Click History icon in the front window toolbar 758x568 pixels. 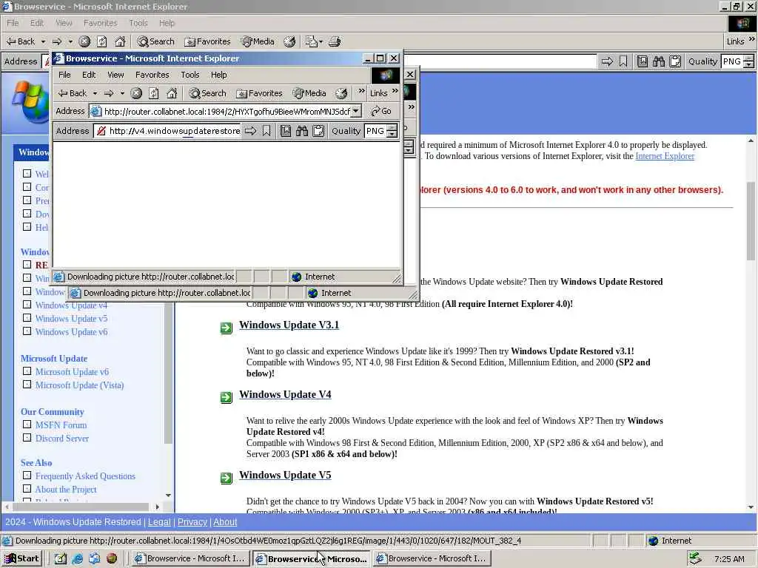pos(341,93)
